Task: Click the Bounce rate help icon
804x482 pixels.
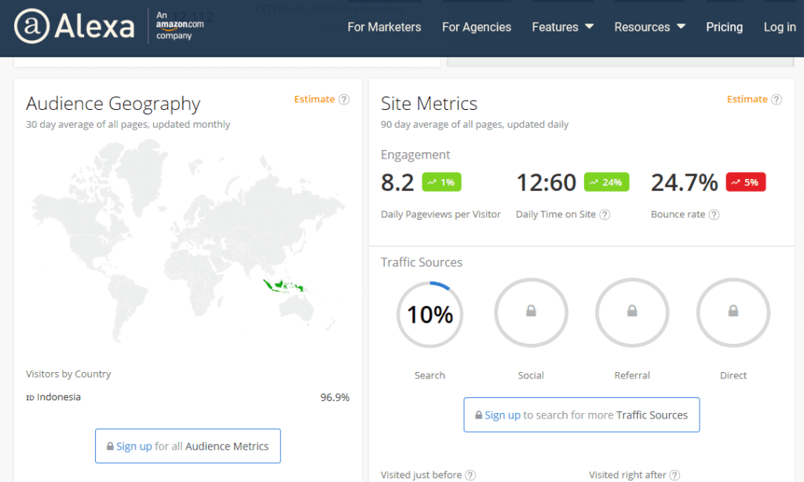Action: click(714, 215)
